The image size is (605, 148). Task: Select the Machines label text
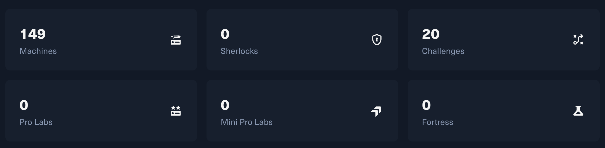coord(38,51)
